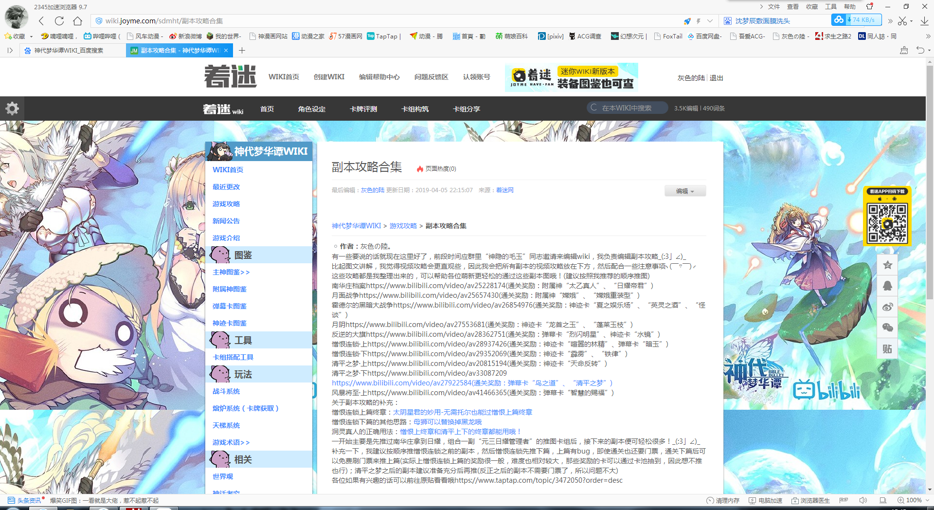Click the 头条资讯 news icon in status bar

click(x=24, y=500)
